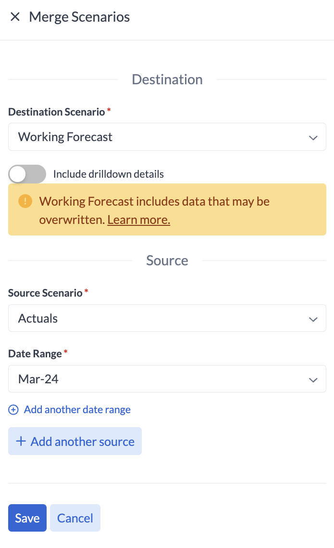Click the Destination Scenario field label

point(57,112)
